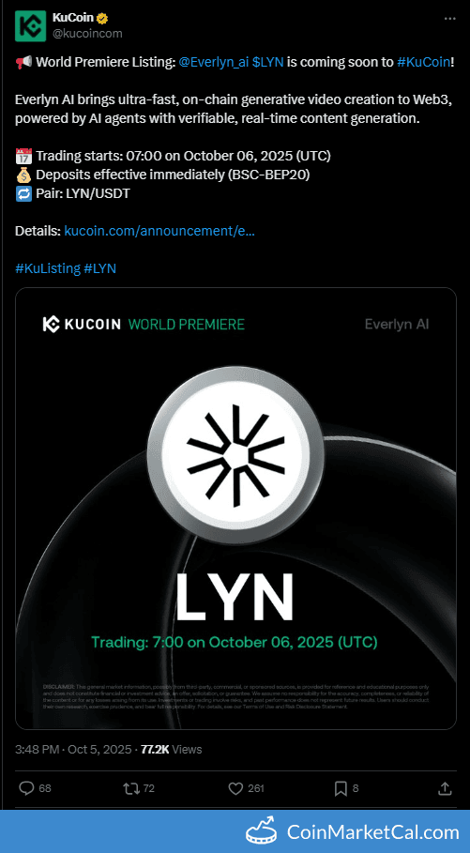Click the gold verified badge beside KuCoin

click(103, 19)
